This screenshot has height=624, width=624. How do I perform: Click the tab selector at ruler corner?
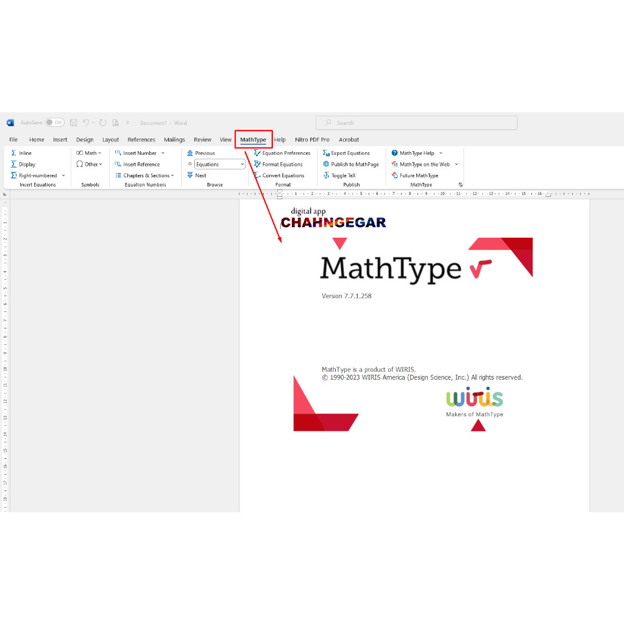click(x=5, y=194)
